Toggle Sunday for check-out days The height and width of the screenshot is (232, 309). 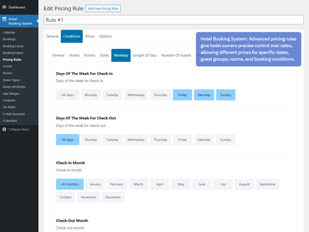pos(225,140)
